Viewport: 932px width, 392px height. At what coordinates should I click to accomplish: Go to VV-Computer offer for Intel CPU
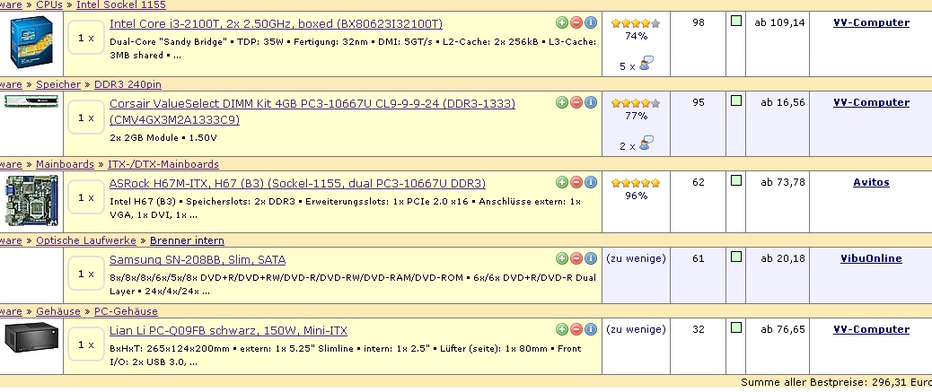point(871,22)
